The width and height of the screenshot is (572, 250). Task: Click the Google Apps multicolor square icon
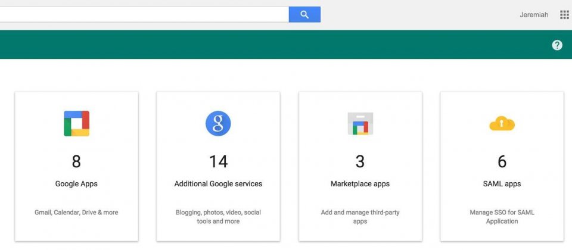(x=77, y=124)
